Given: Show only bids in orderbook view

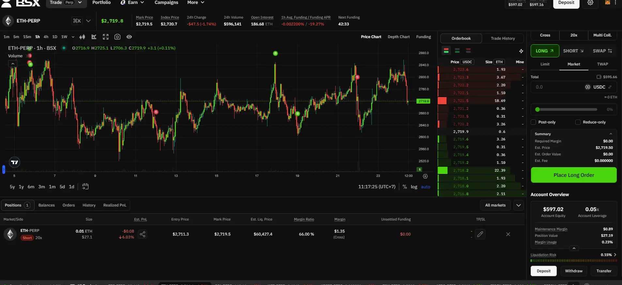Looking at the screenshot, I should [457, 50].
